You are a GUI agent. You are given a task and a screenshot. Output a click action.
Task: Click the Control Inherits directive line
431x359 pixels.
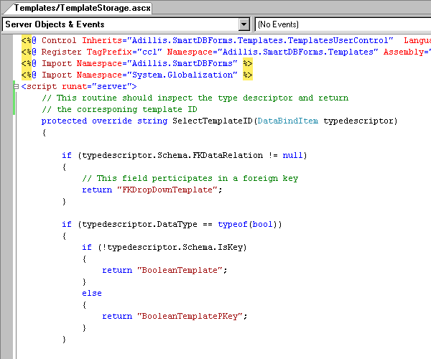coord(226,41)
